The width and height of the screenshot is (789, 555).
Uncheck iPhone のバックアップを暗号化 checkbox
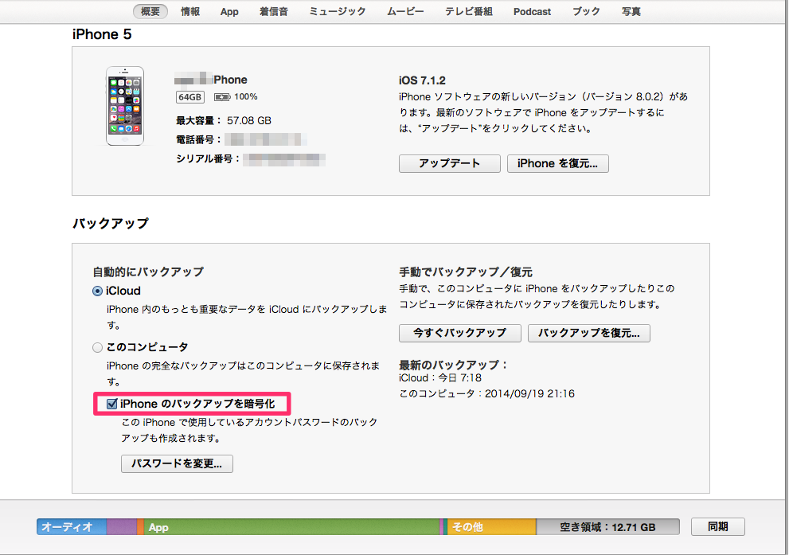pos(111,404)
